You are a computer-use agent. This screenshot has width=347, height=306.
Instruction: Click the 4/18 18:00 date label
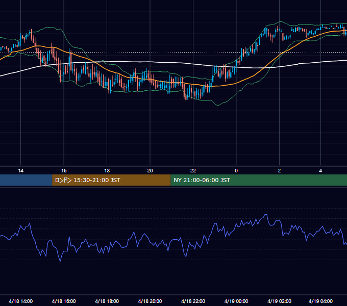pyautogui.click(x=107, y=301)
